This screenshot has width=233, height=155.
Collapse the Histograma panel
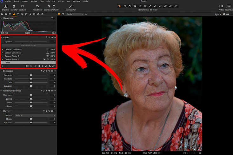point(2,18)
